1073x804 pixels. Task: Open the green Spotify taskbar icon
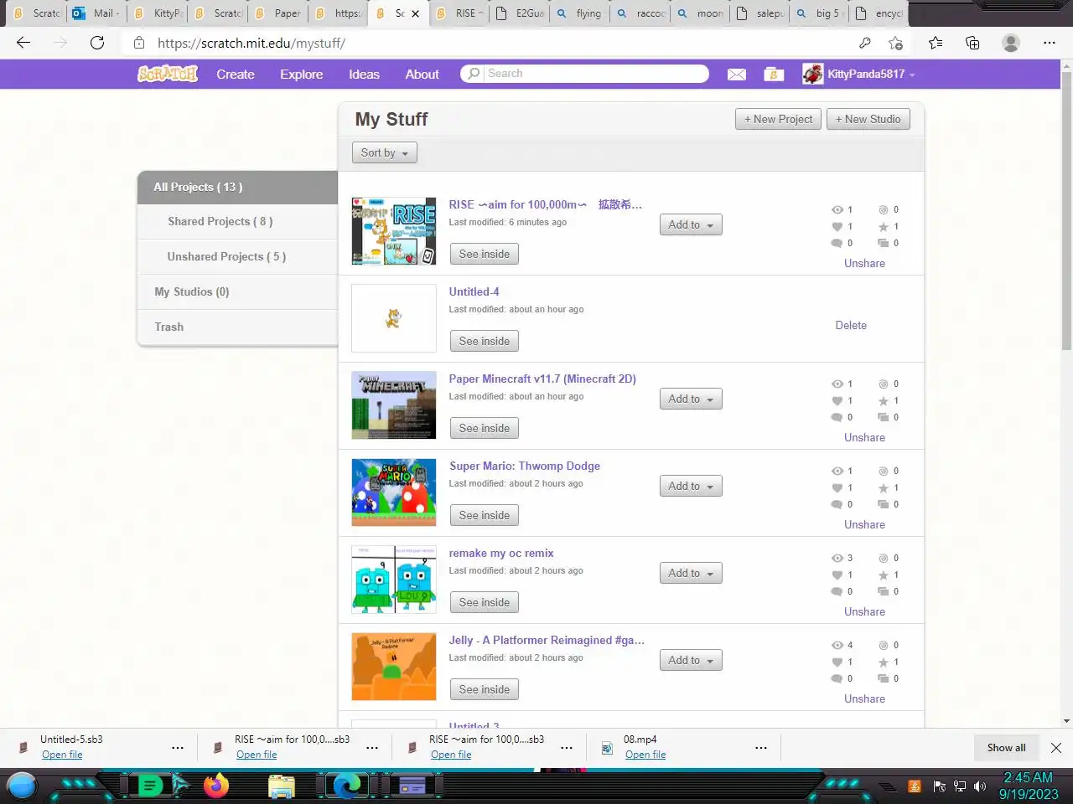click(149, 786)
